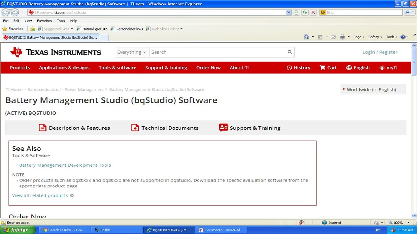Click the arrow icon beside View all related products
417x234 pixels.
pos(72,195)
